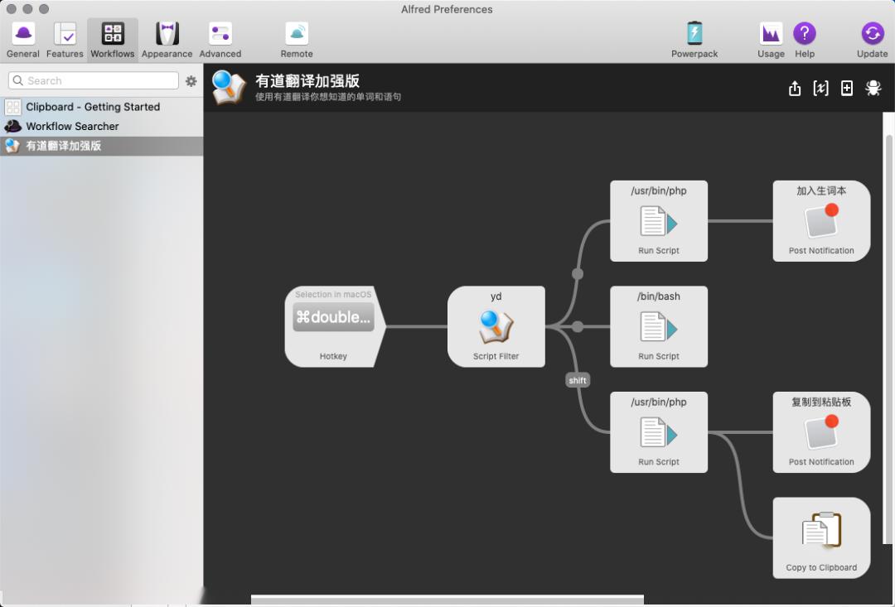
Task: Click the share/export workflow icon
Action: [795, 89]
